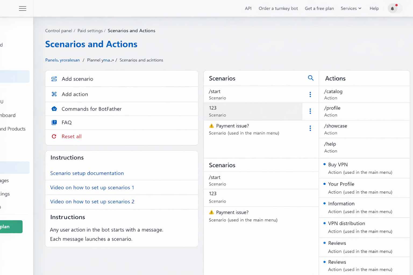The width and height of the screenshot is (413, 275).
Task: Open Video on how to set up scenarios 2
Action: 92,202
